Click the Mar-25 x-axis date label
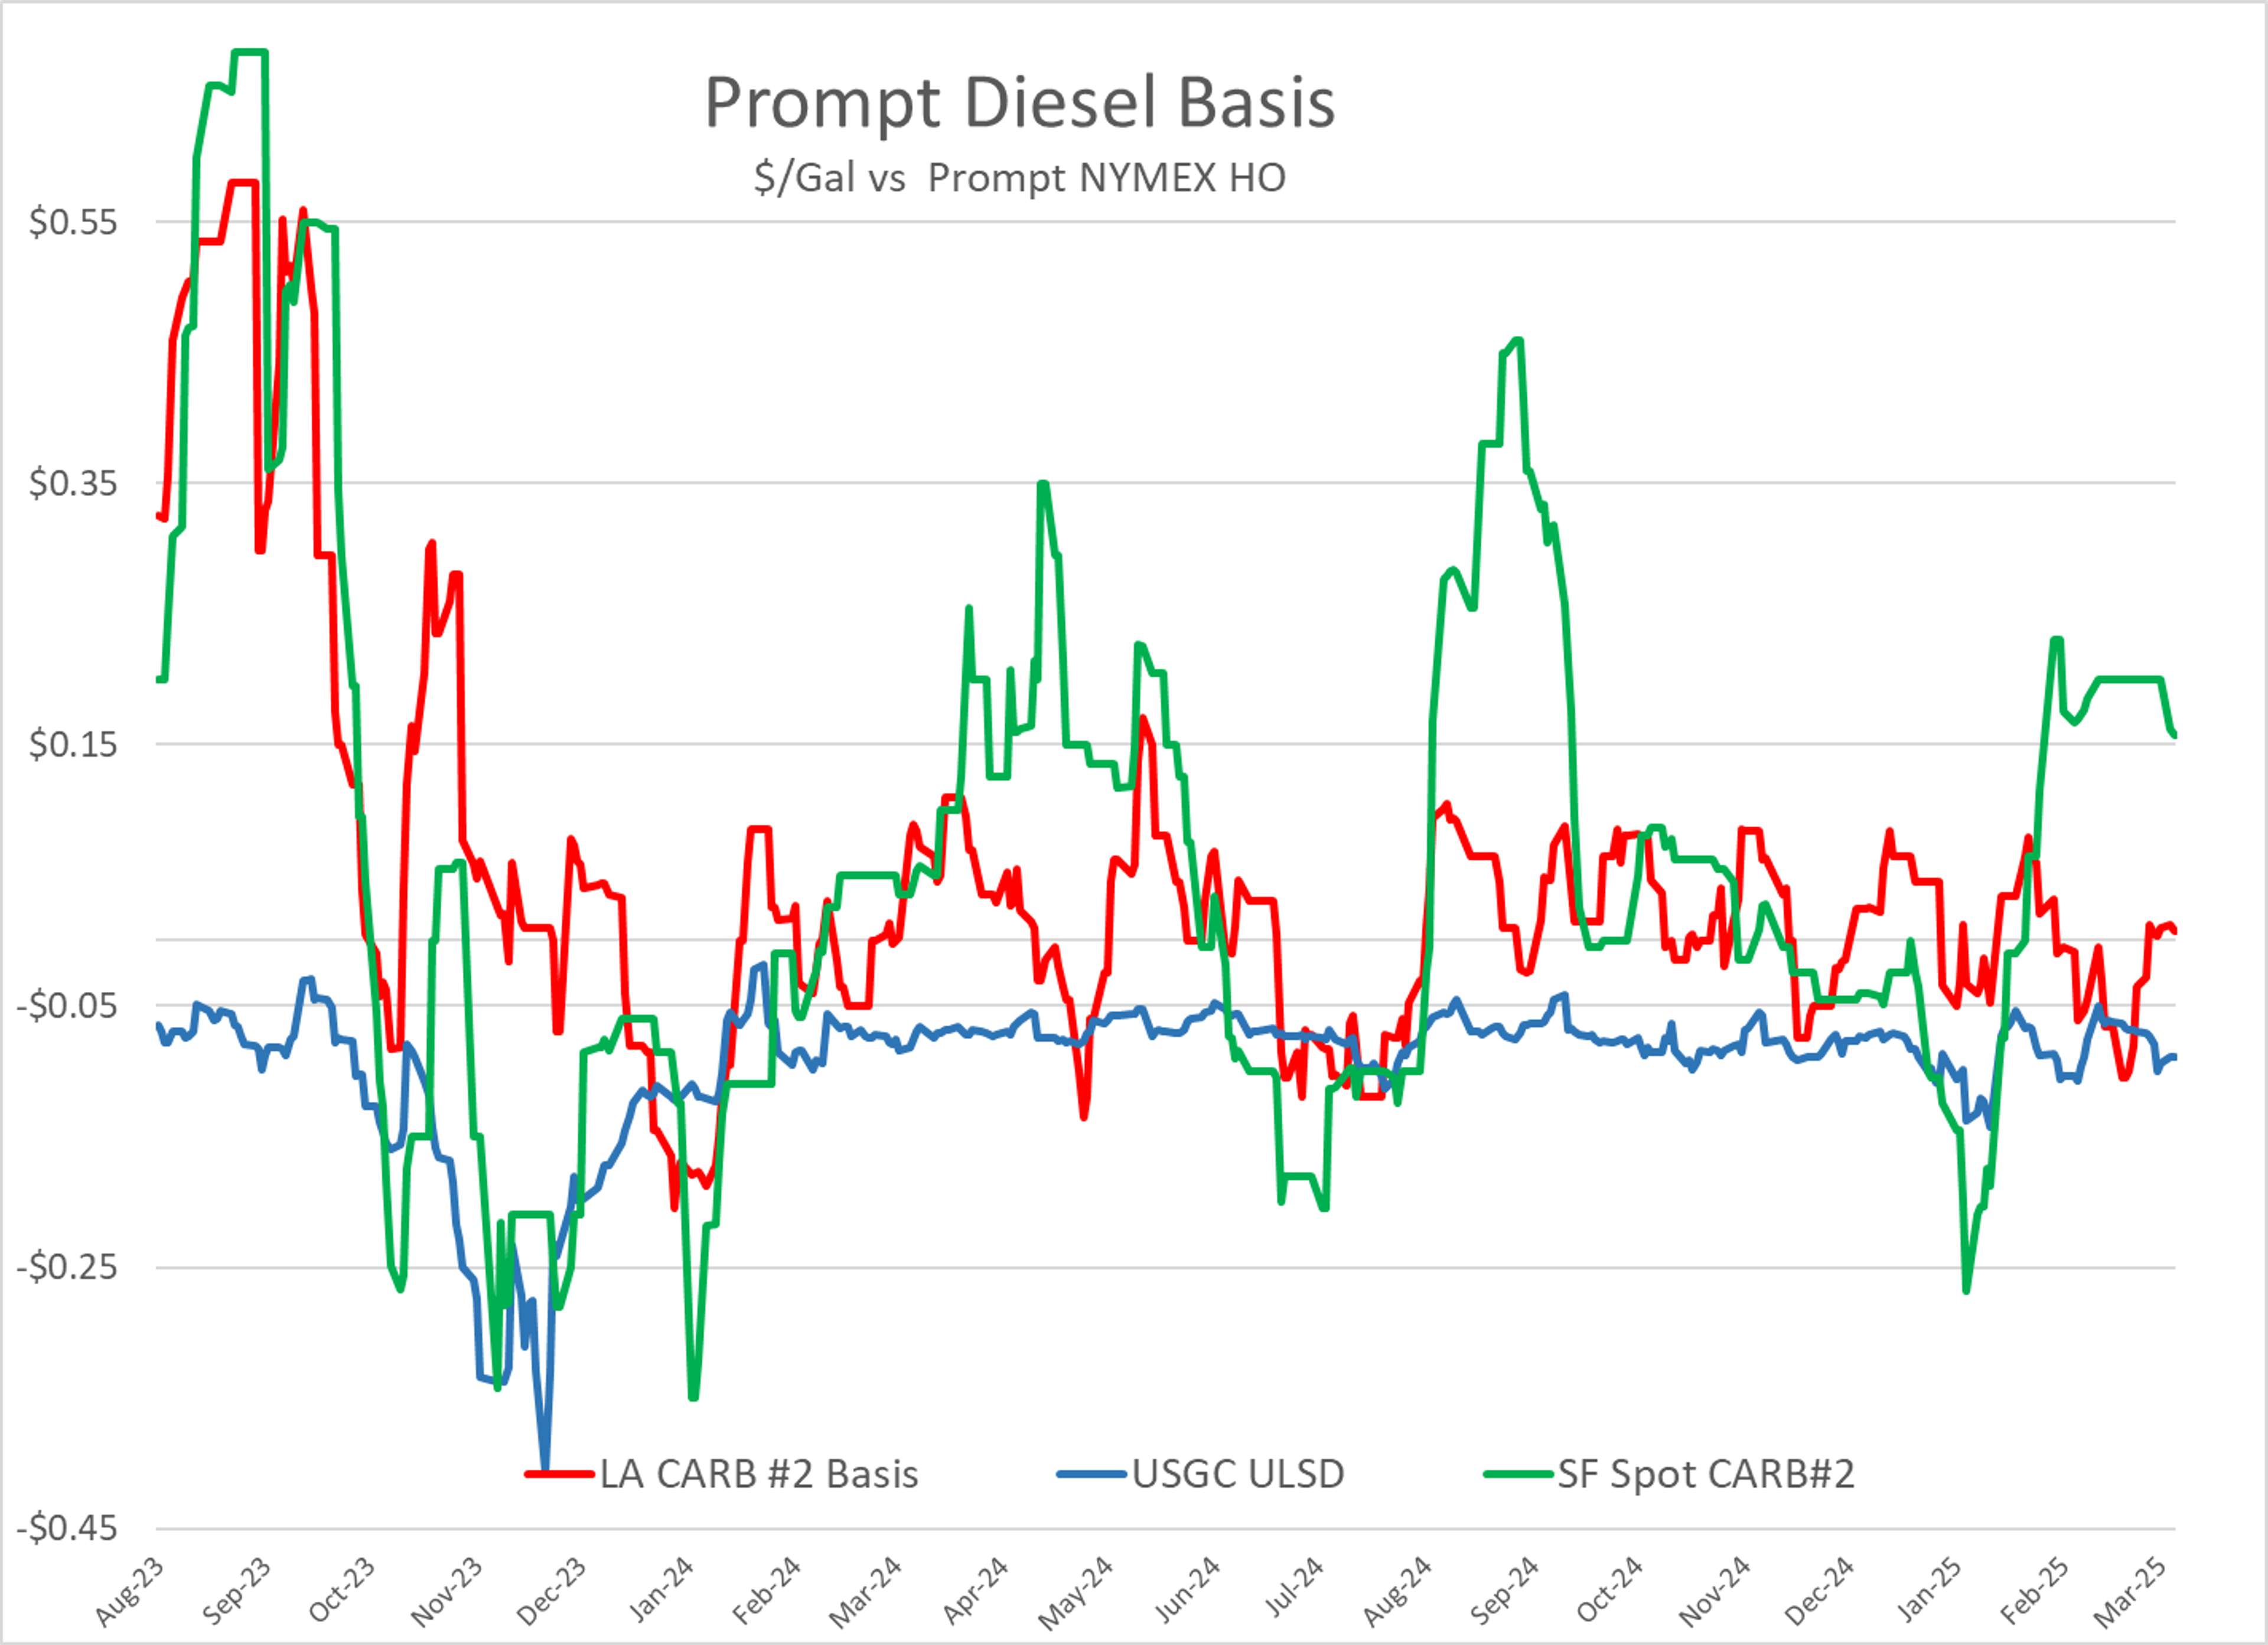The height and width of the screenshot is (1645, 2268). [2130, 1592]
